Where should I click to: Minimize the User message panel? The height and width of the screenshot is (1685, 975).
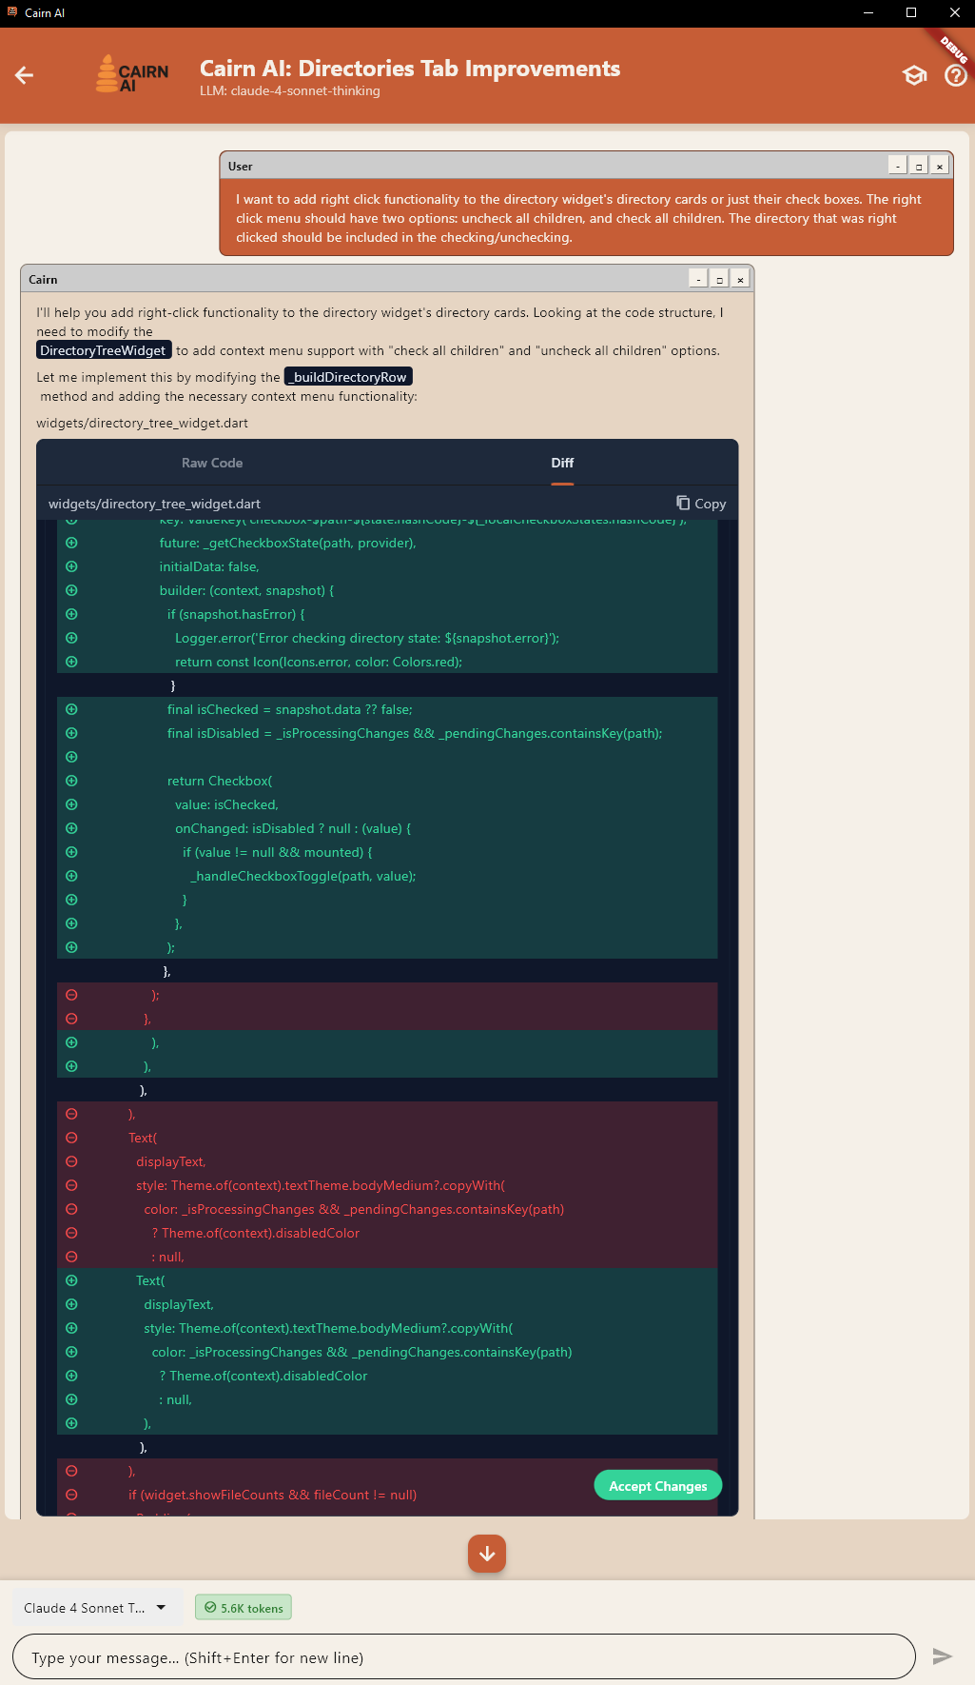coord(897,166)
